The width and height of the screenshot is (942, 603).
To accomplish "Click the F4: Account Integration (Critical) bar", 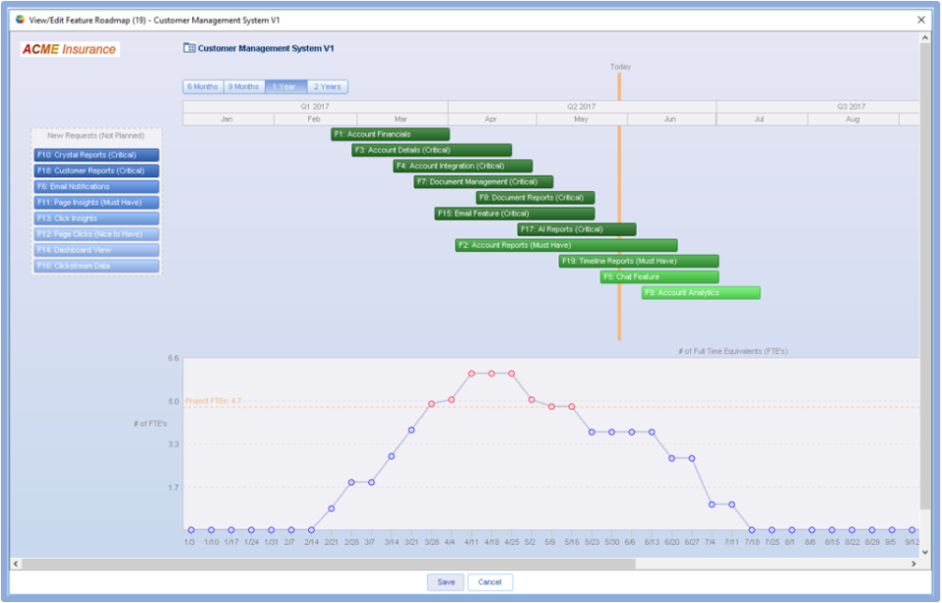I will [x=462, y=166].
